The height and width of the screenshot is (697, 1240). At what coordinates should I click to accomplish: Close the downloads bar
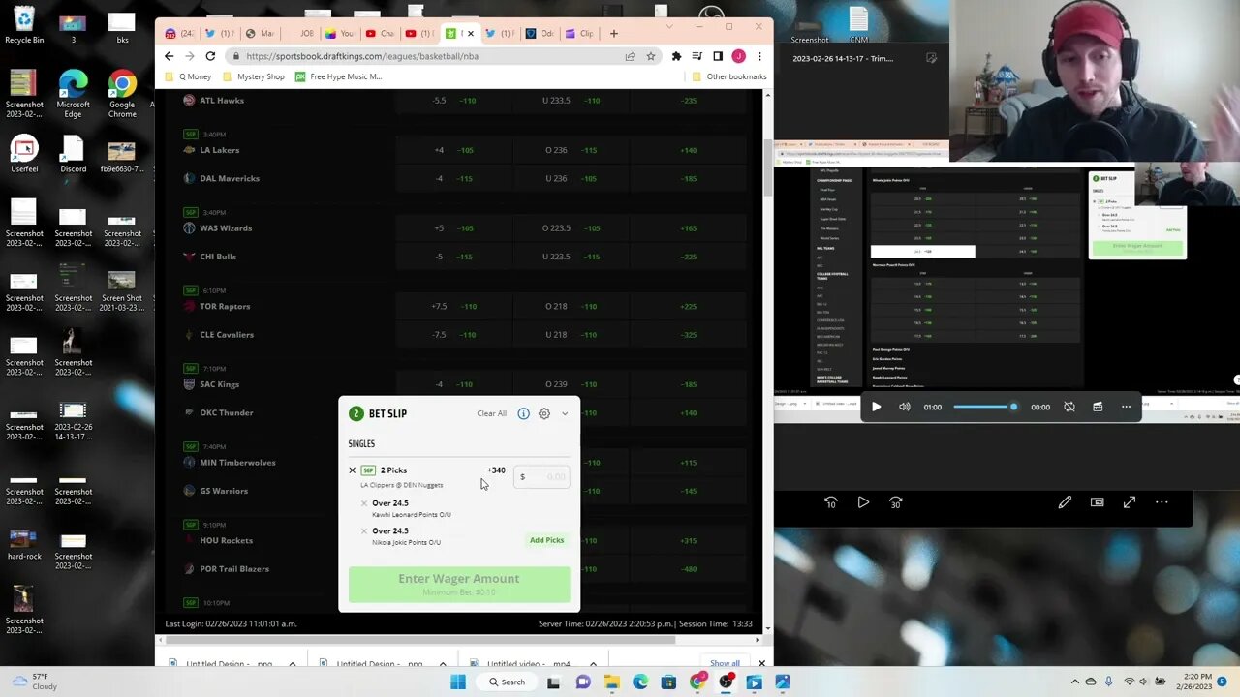pyautogui.click(x=761, y=664)
